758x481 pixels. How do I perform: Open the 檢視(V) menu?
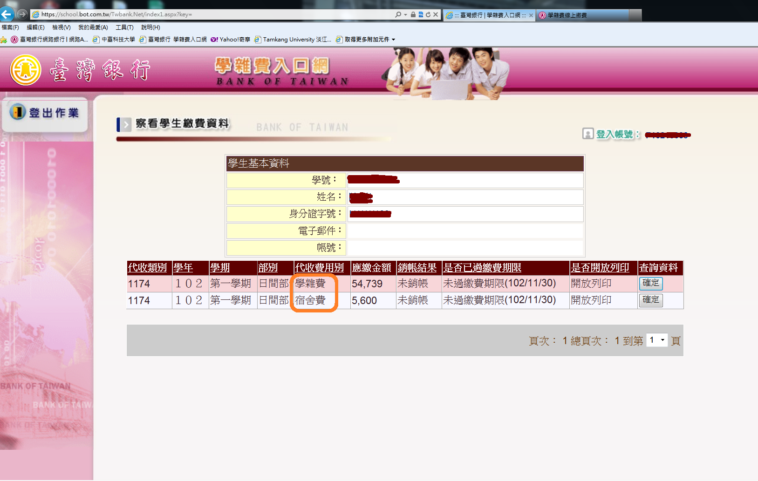[x=61, y=27]
